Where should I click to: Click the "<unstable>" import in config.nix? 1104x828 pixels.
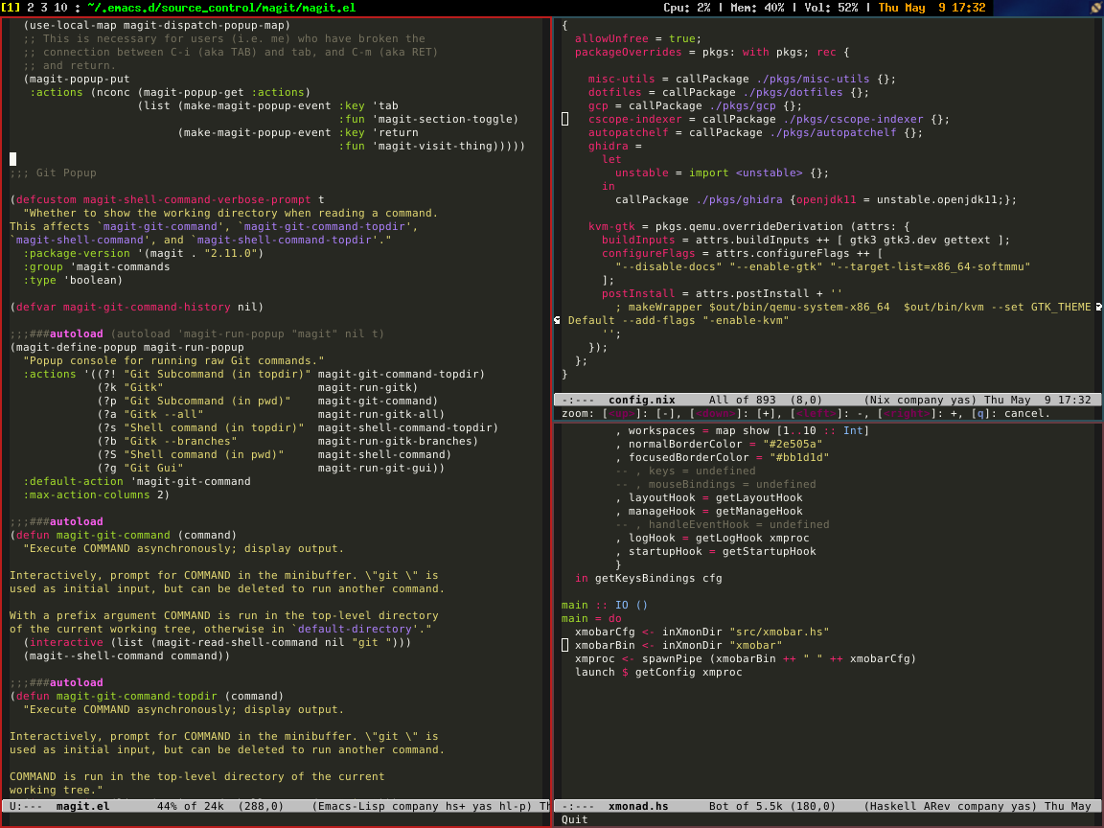pos(769,172)
